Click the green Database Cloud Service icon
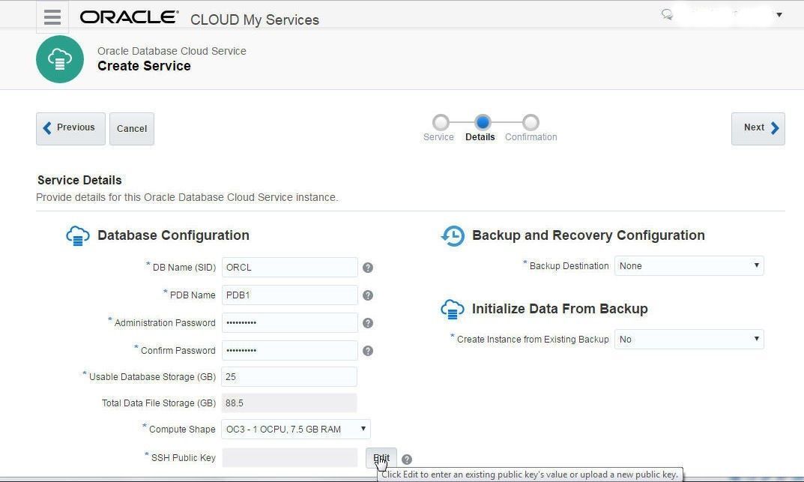 pos(60,59)
